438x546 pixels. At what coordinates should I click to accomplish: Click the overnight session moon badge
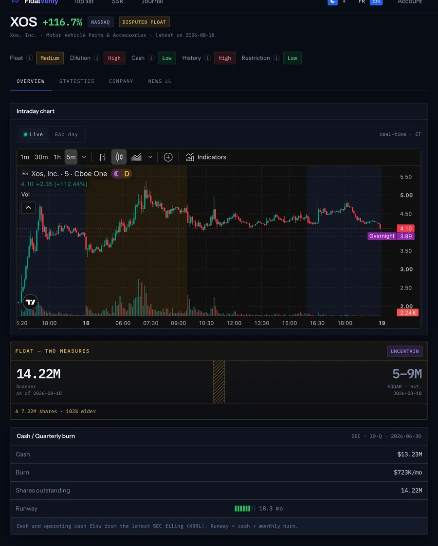[117, 174]
